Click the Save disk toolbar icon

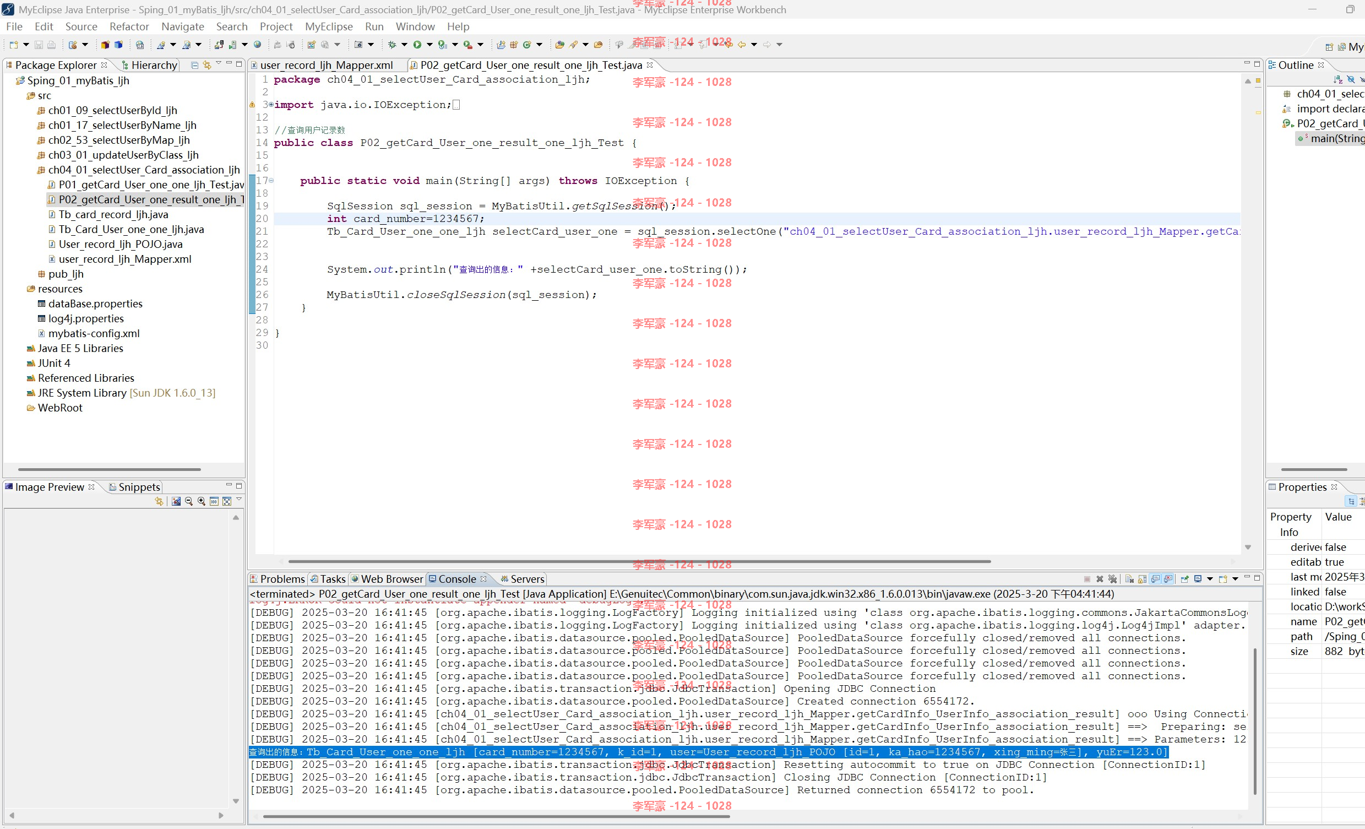tap(39, 45)
